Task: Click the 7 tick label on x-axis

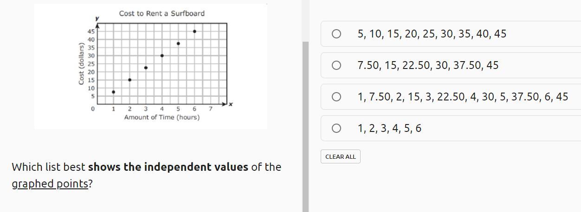Action: [210, 109]
